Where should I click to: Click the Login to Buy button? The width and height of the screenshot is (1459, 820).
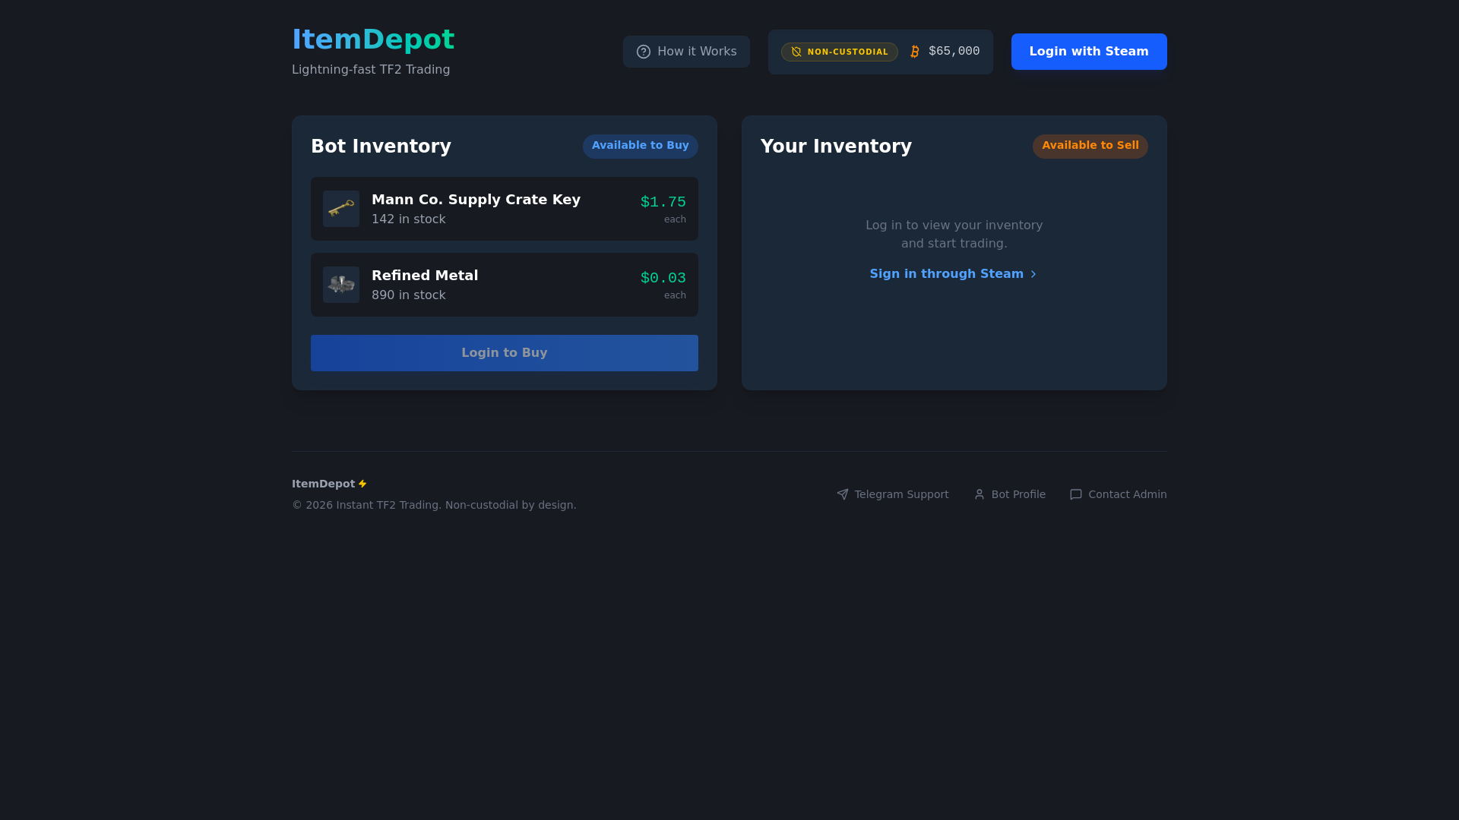click(x=505, y=353)
